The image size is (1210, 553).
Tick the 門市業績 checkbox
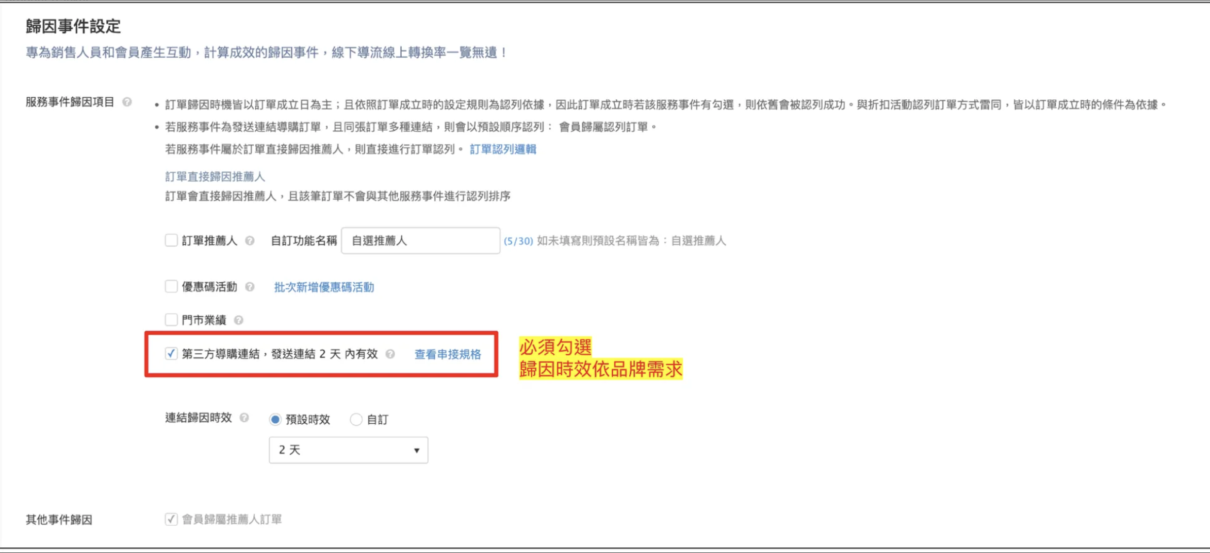click(x=171, y=320)
